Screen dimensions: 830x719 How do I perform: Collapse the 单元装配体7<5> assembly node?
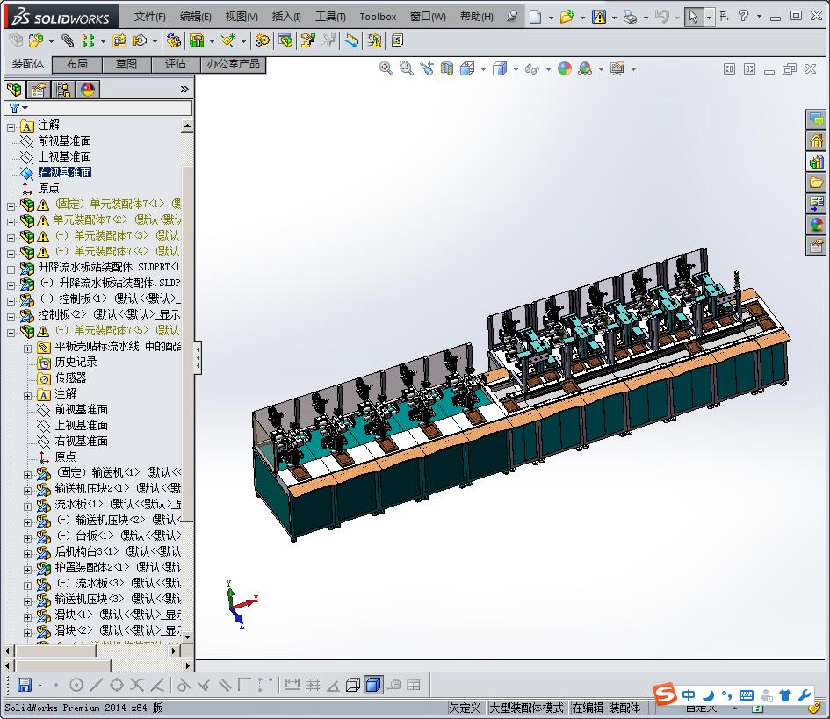(x=10, y=332)
